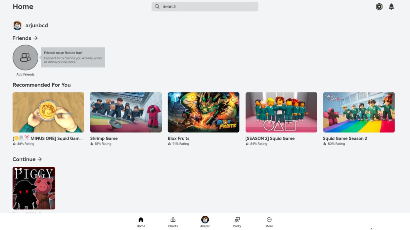The height and width of the screenshot is (230, 410).
Task: Switch to the Charts tab
Action: point(173,222)
